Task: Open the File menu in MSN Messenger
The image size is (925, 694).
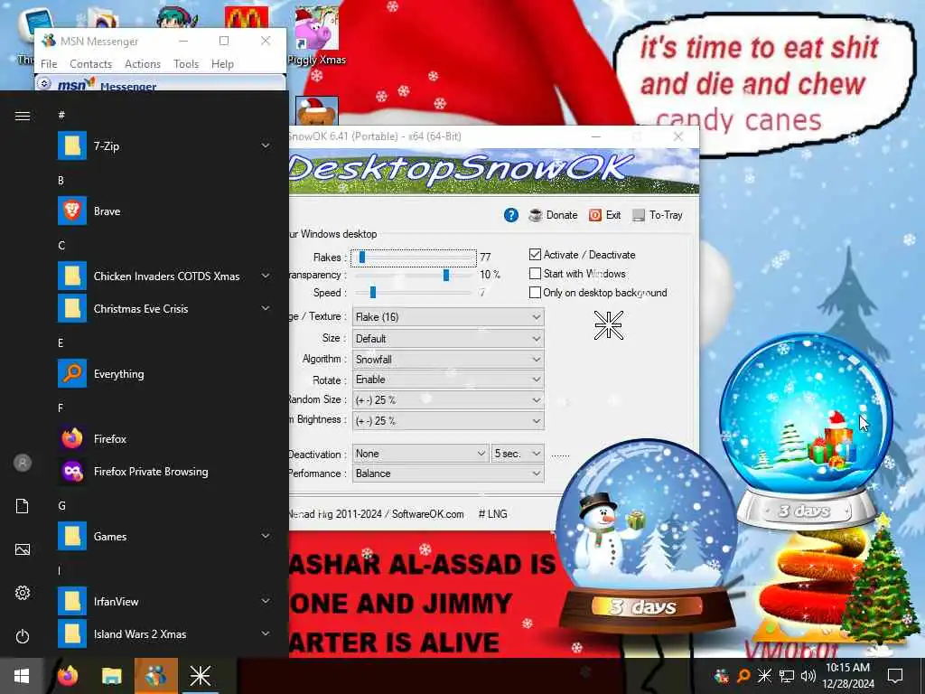Action: pyautogui.click(x=49, y=64)
